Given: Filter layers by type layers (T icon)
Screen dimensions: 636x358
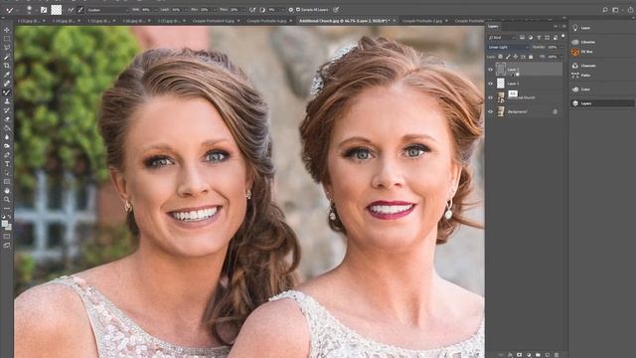Looking at the screenshot, I should 539,38.
